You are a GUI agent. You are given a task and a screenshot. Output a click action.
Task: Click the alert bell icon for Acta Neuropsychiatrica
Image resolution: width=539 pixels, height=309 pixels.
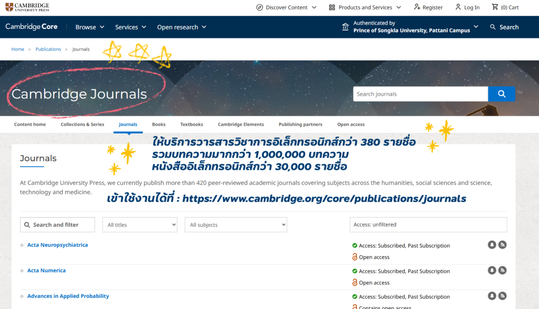tap(492, 245)
